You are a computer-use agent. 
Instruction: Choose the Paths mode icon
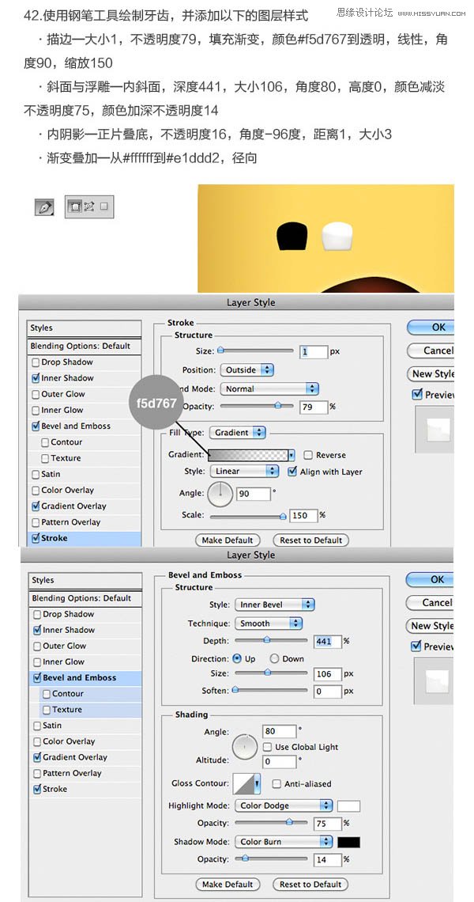pyautogui.click(x=89, y=207)
